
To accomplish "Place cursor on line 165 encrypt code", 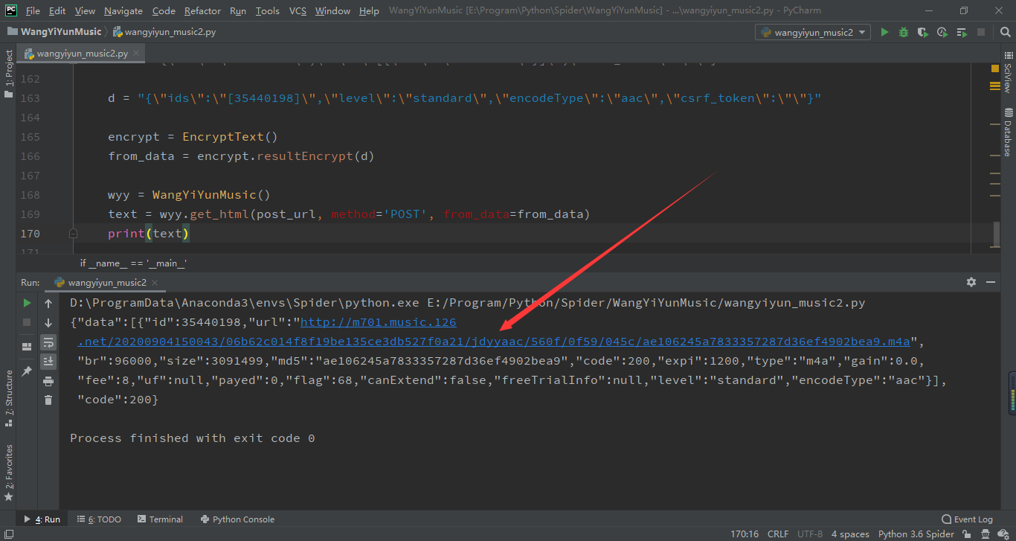I will 193,137.
